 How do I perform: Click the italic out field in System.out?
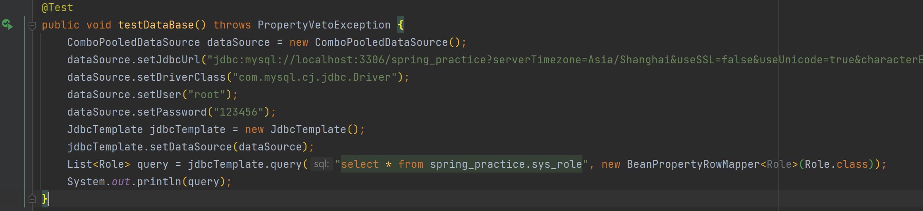[x=121, y=182]
